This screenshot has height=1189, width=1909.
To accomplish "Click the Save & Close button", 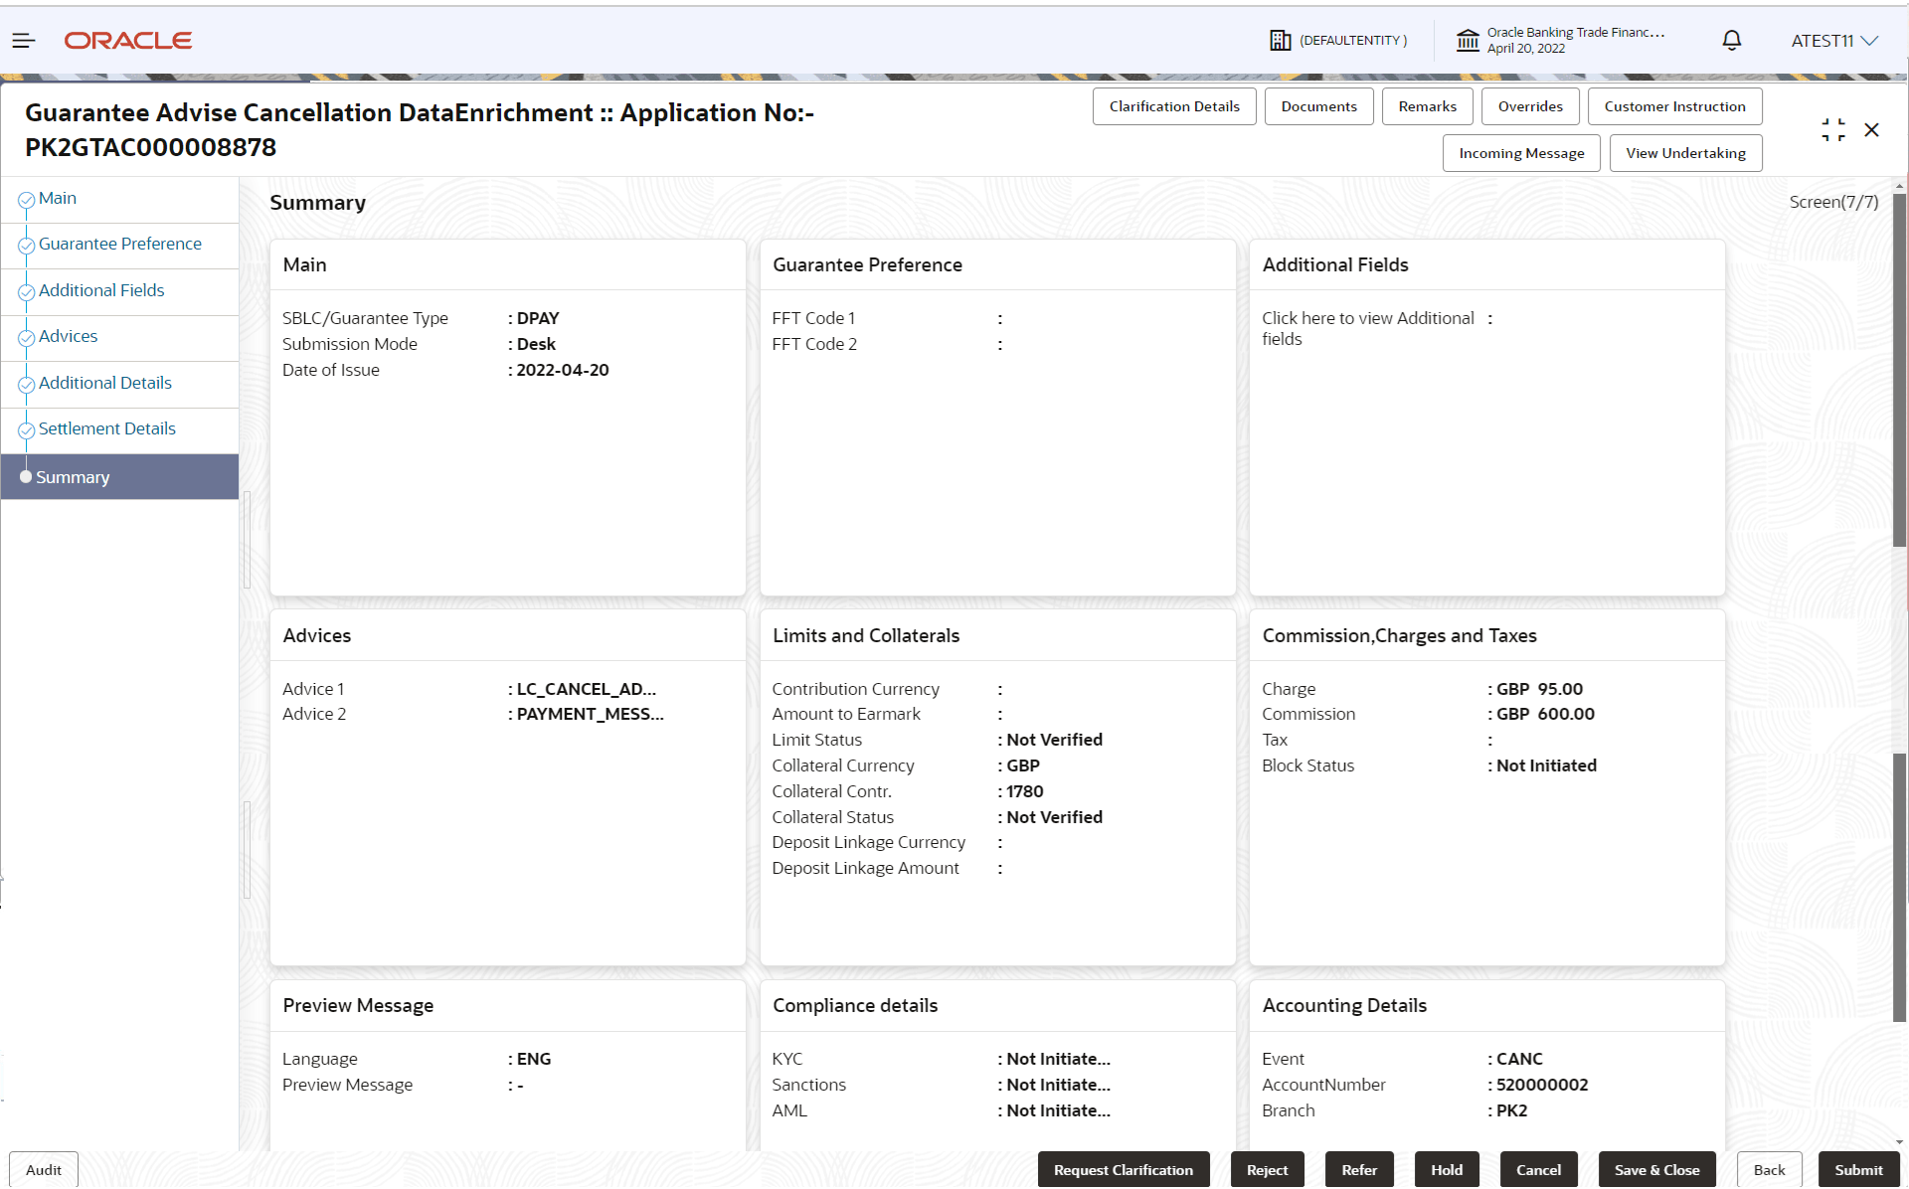I will tap(1655, 1169).
